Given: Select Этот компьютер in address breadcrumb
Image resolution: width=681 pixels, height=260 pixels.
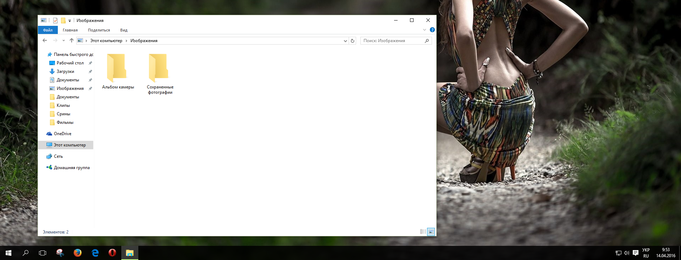Looking at the screenshot, I should (x=106, y=41).
